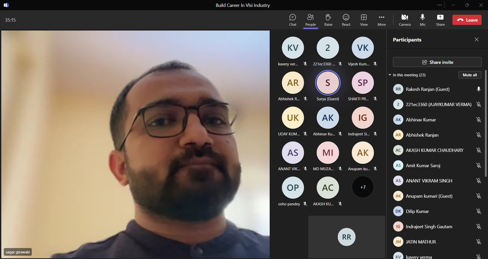Open the View layout options
This screenshot has height=259, width=488.
364,20
